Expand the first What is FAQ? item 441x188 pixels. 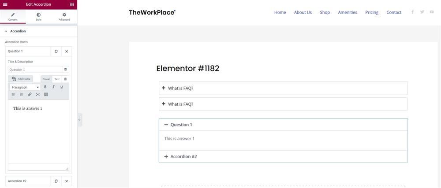click(283, 88)
